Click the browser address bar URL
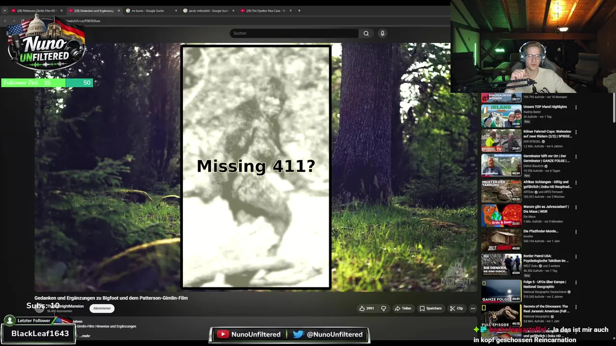The width and height of the screenshot is (616, 346). [x=83, y=21]
